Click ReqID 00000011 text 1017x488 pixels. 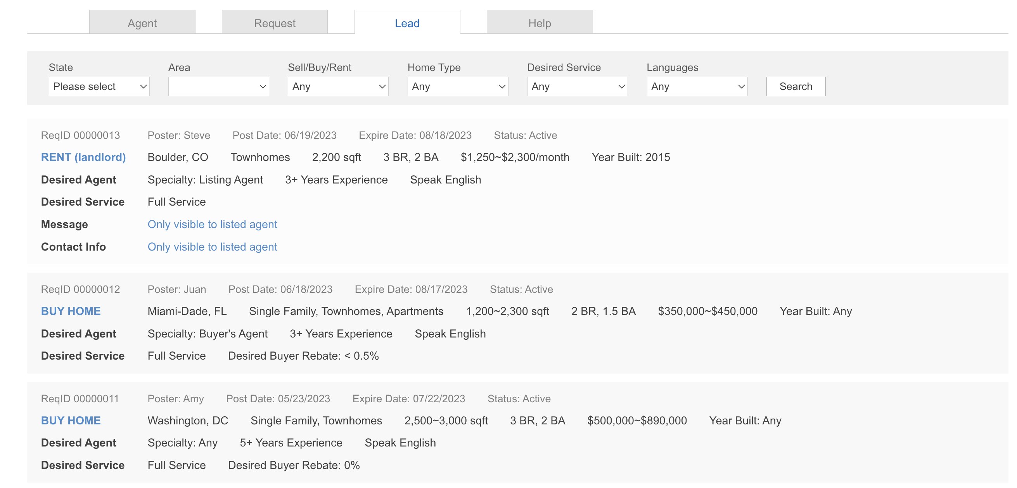(x=80, y=399)
